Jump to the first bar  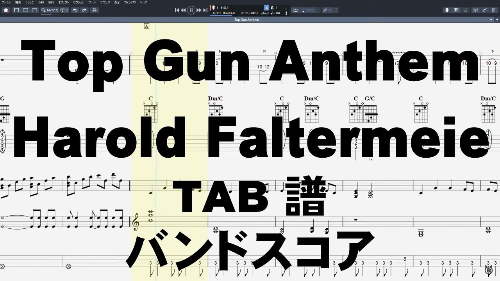pos(177,10)
